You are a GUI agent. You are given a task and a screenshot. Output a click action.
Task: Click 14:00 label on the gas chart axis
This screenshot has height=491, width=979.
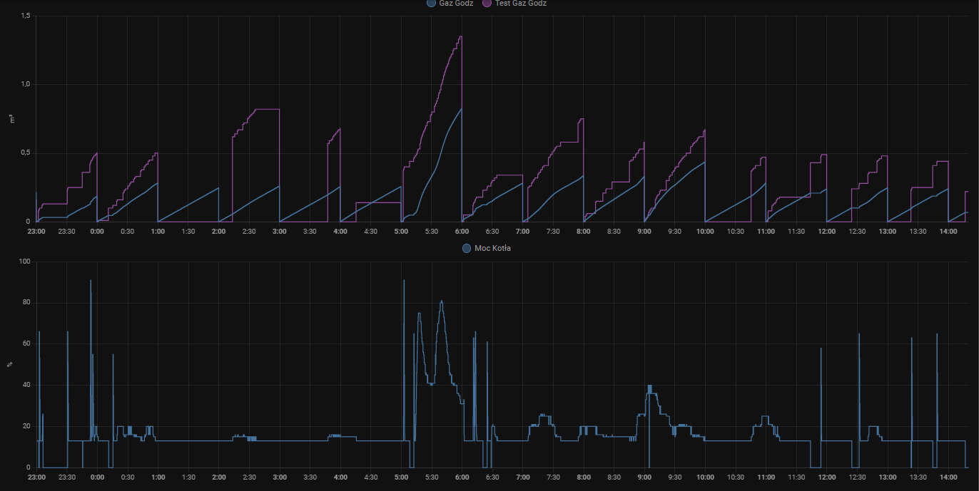tap(948, 231)
